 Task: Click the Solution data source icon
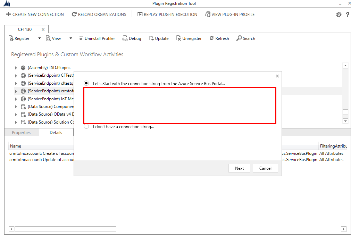tap(23, 122)
